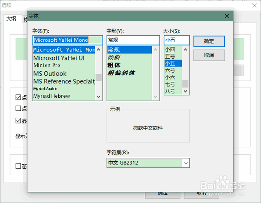The width and height of the screenshot is (261, 203).
Task: Select 粗体 bold style
Action: click(130, 65)
